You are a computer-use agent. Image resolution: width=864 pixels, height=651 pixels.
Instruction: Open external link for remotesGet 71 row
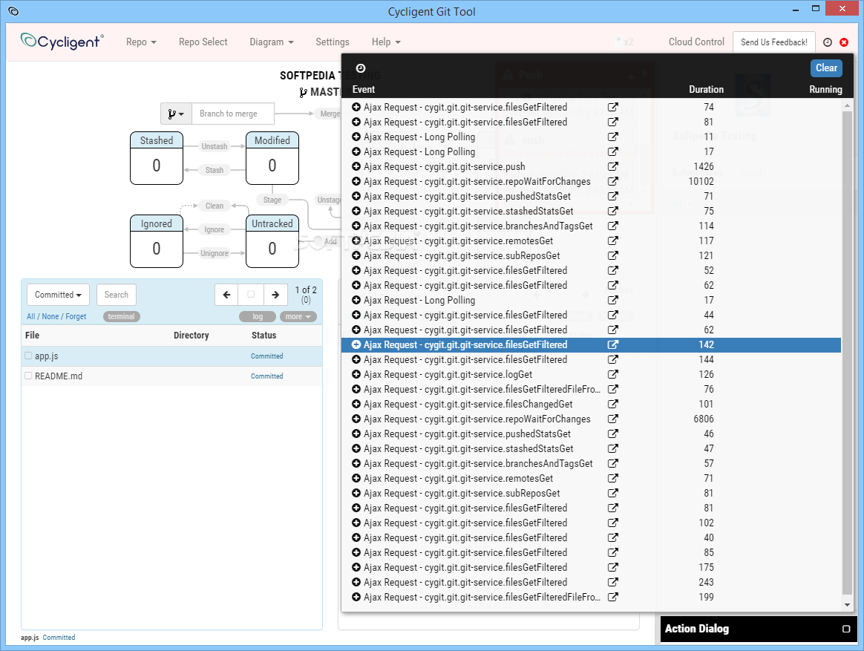click(612, 479)
